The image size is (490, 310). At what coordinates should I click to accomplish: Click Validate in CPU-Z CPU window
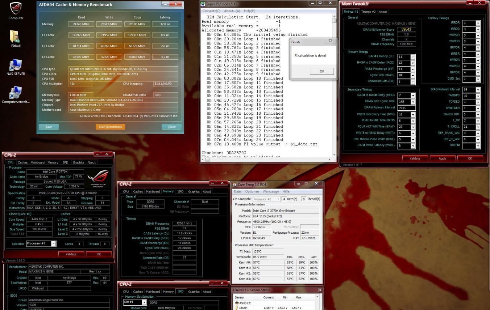(x=71, y=254)
